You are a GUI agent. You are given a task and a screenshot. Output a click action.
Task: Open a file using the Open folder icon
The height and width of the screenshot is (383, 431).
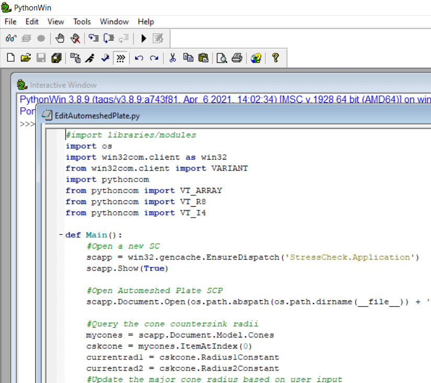tap(26, 58)
